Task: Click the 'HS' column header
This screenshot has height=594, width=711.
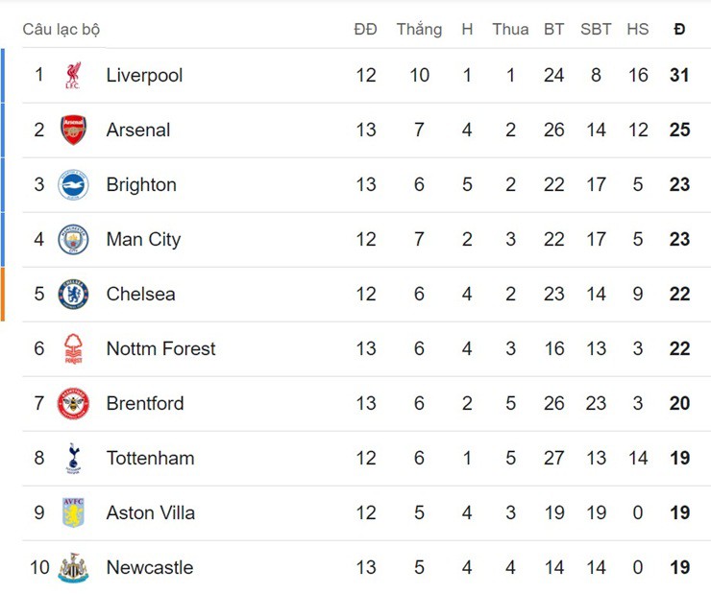Action: pyautogui.click(x=638, y=30)
